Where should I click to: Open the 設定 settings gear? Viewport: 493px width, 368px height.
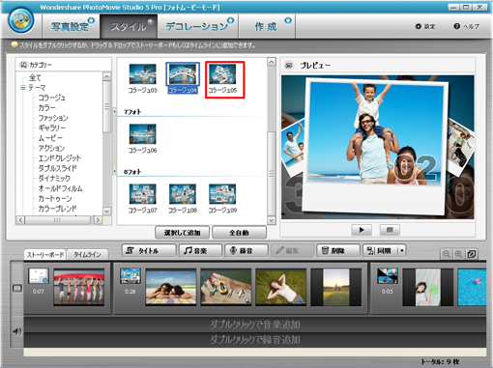(425, 26)
